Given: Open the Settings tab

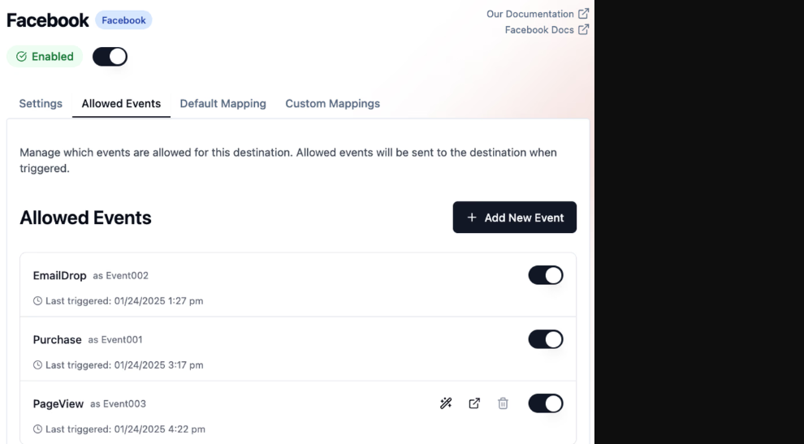Looking at the screenshot, I should pos(41,104).
